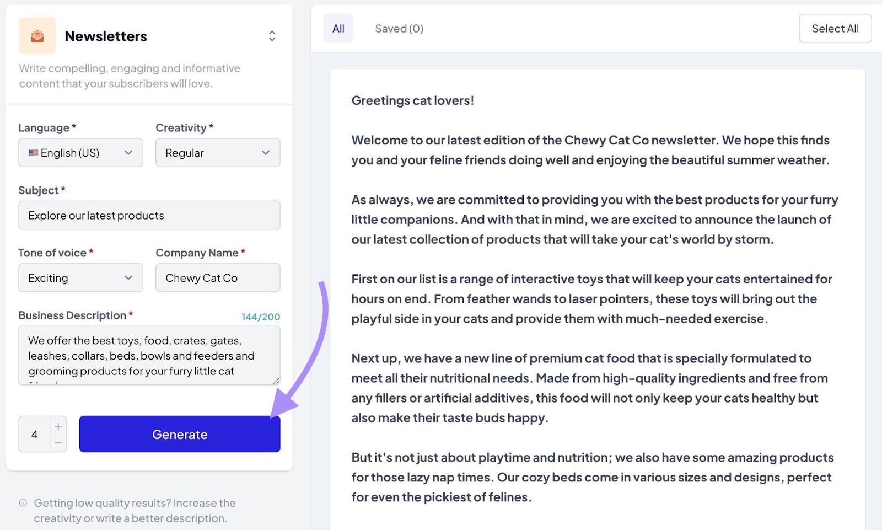This screenshot has width=882, height=530.
Task: Decrease the output count with minus
Action: [x=58, y=443]
